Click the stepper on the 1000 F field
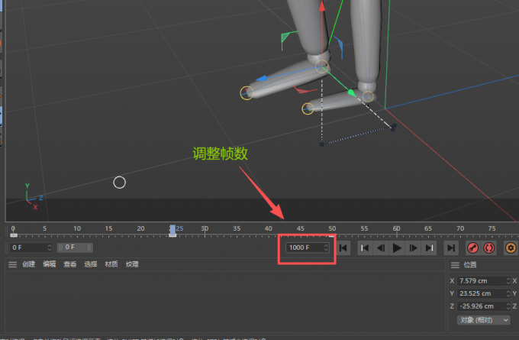519x340 pixels. [327, 248]
